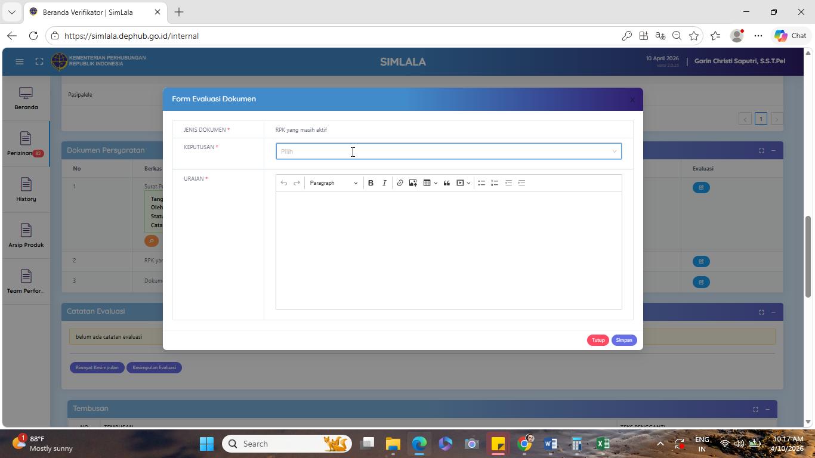Open the browser profile avatar
Image resolution: width=815 pixels, height=458 pixels.
point(737,36)
